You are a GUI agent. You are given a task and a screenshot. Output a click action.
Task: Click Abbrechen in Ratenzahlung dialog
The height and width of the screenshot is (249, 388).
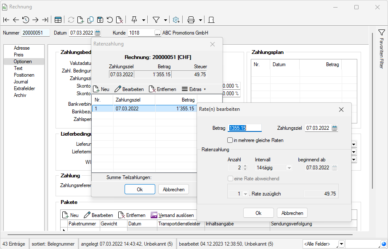173,190
